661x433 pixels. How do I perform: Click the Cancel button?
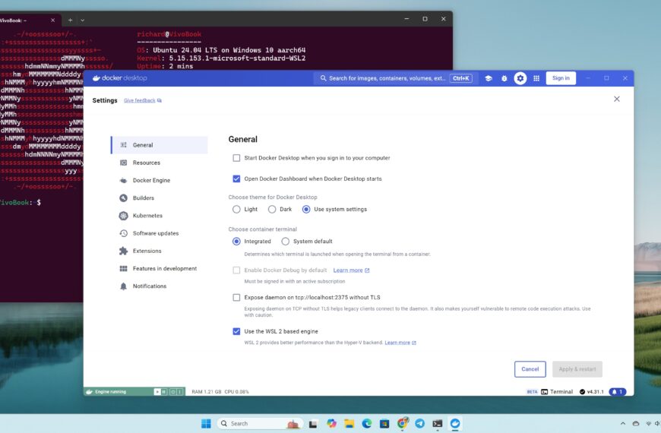tap(530, 369)
